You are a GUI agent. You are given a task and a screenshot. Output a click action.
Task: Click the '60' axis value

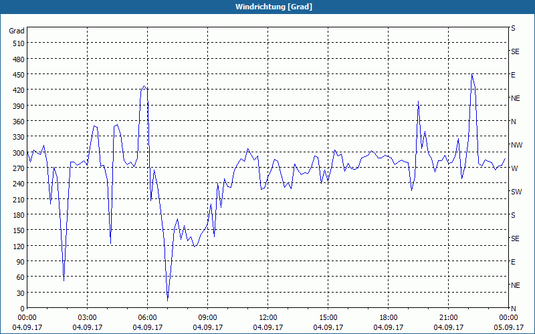(x=21, y=277)
